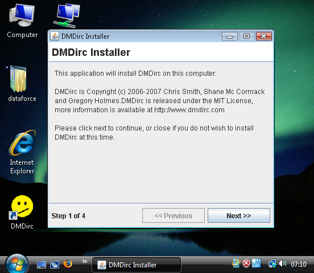
Task: Expand the quick launch overflow chevron
Action: [85, 262]
